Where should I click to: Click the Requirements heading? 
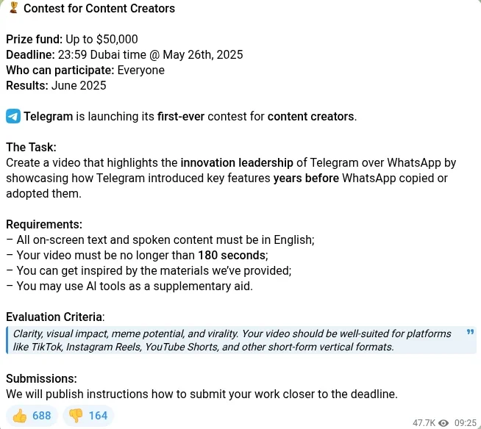pos(44,225)
